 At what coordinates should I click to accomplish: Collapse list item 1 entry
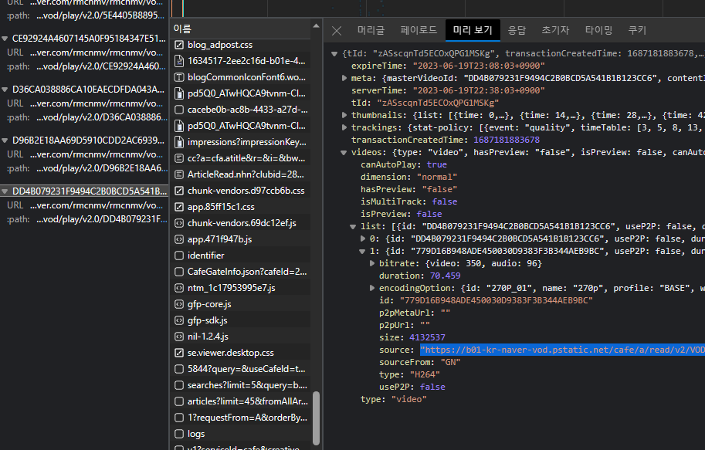(362, 252)
